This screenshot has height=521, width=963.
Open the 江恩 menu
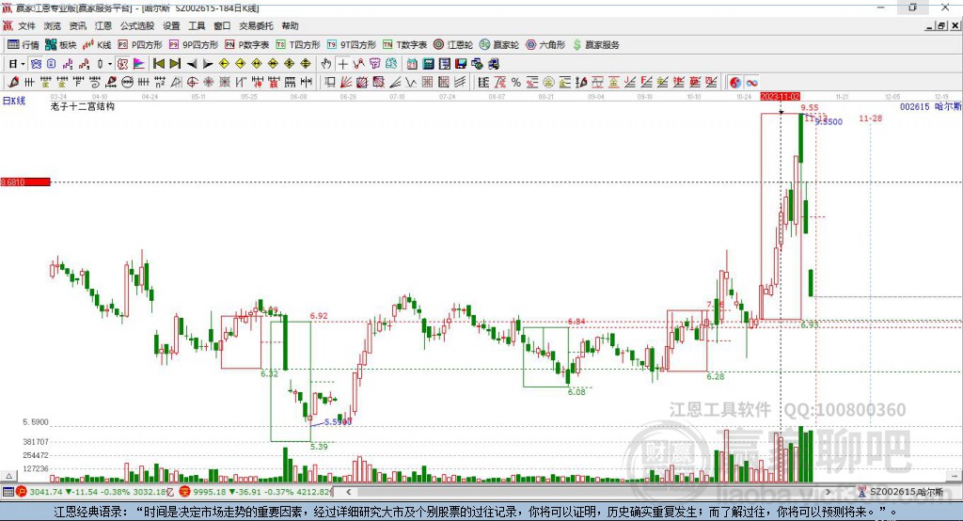point(103,25)
